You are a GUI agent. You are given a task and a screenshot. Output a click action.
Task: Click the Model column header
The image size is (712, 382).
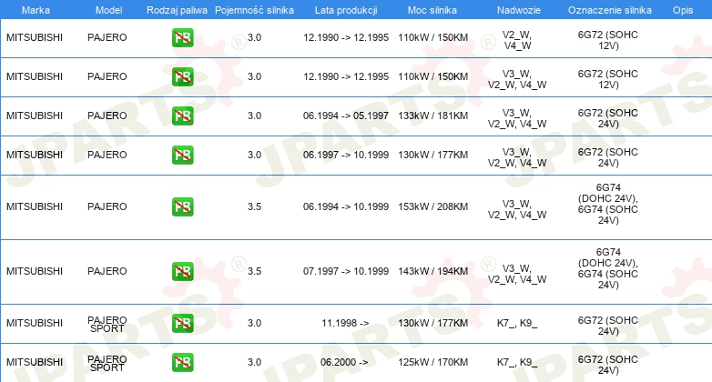point(108,10)
